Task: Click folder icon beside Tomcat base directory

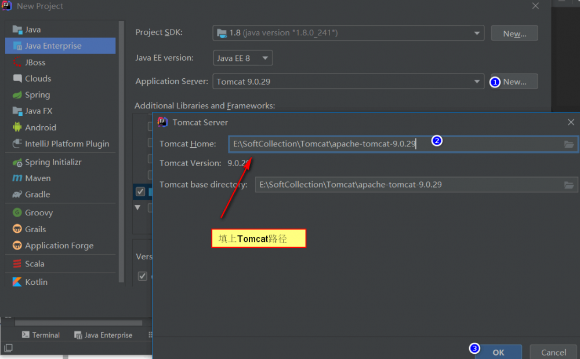Action: tap(570, 185)
